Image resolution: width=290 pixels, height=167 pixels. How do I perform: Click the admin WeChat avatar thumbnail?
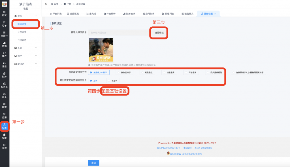pyautogui.click(x=101, y=50)
